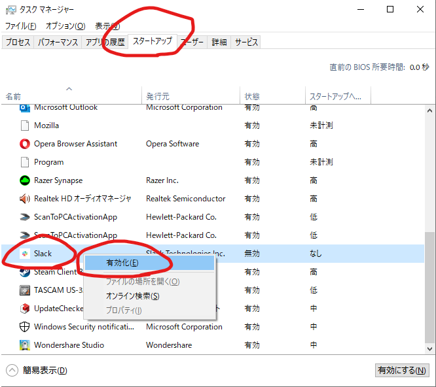Click the UpdateChecker red cube icon
Image resolution: width=436 pixels, height=387 pixels.
click(25, 309)
